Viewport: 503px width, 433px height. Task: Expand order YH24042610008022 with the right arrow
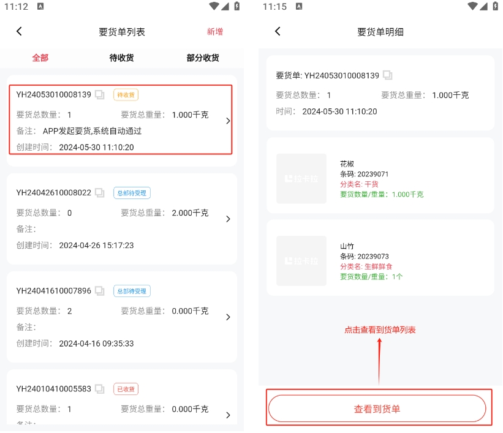coord(228,219)
